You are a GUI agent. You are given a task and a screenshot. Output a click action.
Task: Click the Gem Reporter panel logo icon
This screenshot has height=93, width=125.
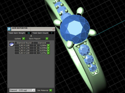click(9, 29)
